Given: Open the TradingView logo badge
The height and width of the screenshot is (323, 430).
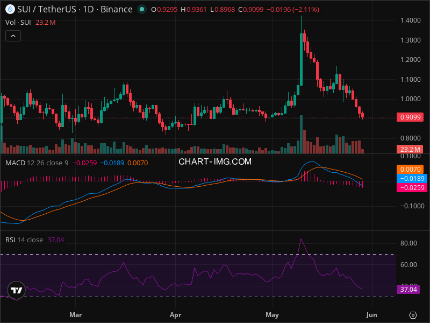Looking at the screenshot, I should coord(17,290).
